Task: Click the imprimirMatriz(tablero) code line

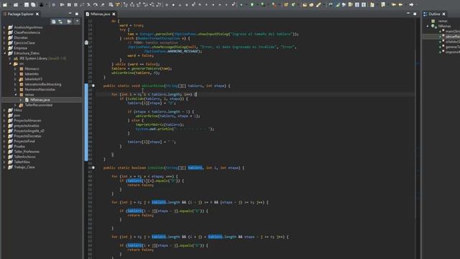Action: 160,124
